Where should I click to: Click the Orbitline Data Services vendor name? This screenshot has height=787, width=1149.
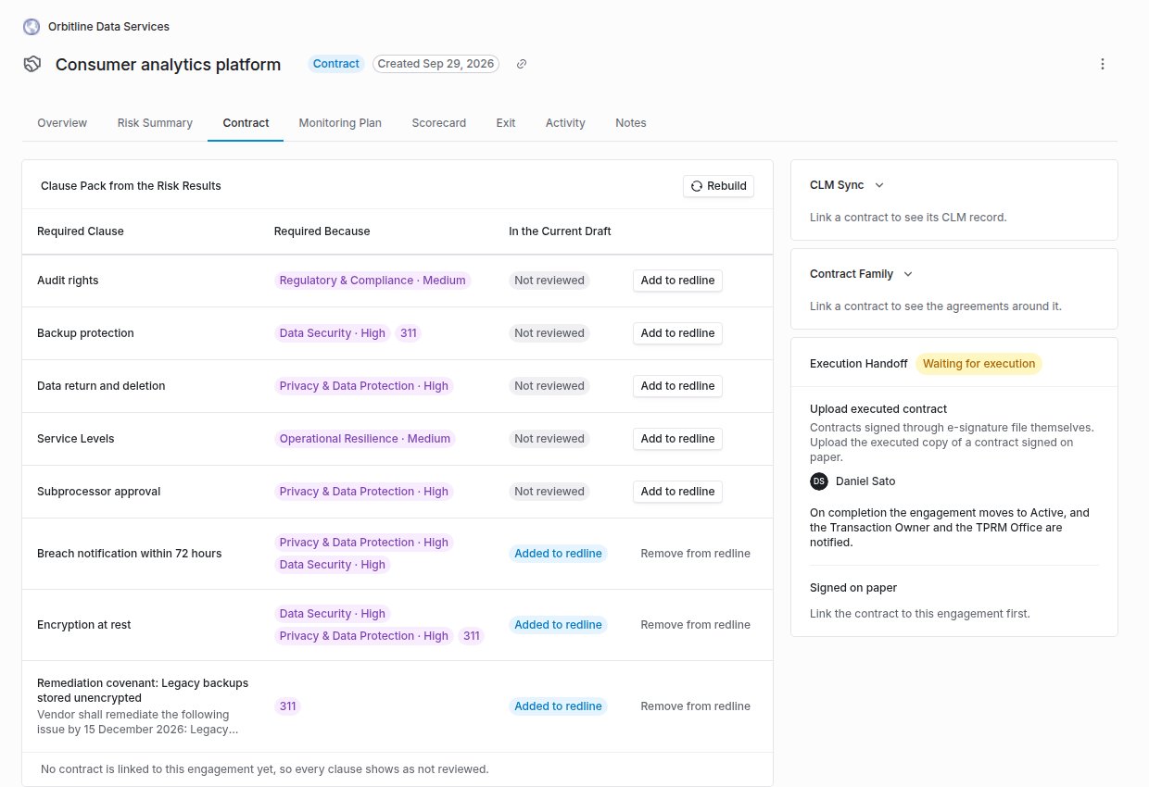click(x=108, y=27)
